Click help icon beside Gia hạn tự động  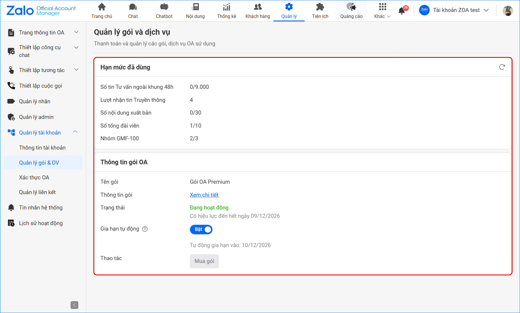145,229
